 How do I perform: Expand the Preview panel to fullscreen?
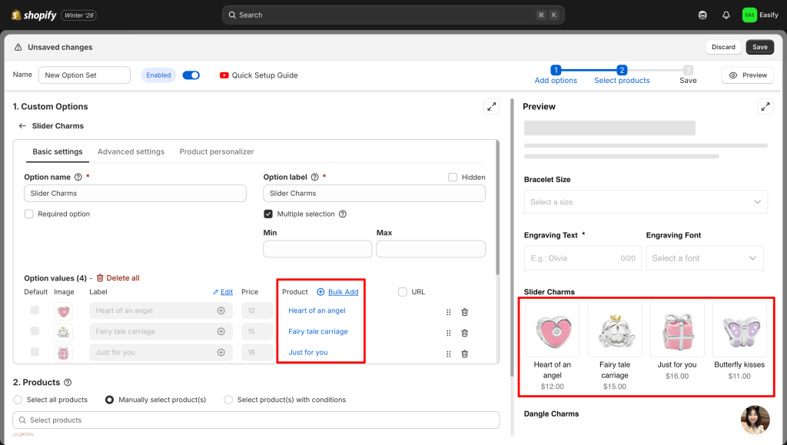(x=765, y=107)
